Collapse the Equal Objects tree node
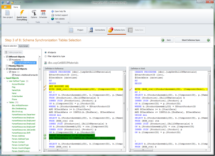 point(4,78)
